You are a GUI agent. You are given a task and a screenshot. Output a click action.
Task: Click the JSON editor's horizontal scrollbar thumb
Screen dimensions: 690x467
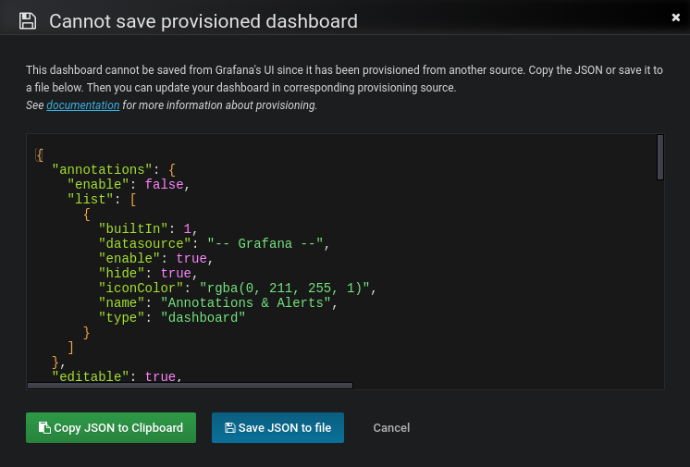(190, 386)
